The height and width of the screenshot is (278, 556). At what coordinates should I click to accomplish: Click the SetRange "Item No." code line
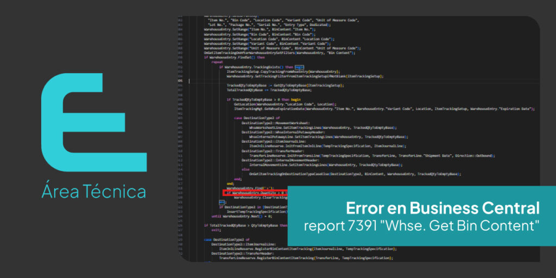coord(260,30)
